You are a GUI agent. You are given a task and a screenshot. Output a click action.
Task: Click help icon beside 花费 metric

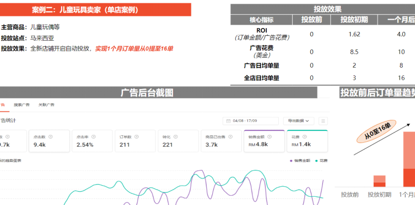click(305, 137)
